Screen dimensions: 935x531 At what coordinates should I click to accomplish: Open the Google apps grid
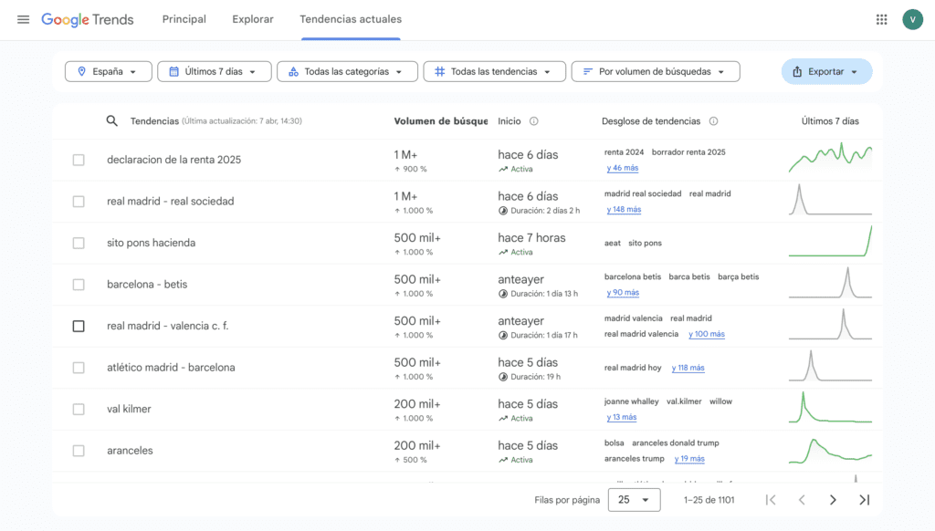[881, 20]
